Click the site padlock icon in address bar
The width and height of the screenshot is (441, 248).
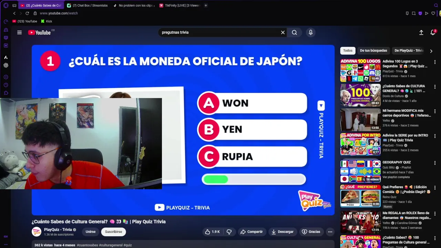point(35,13)
